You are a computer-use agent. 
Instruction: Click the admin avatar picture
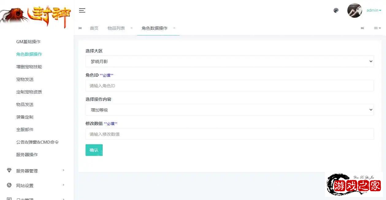(x=354, y=10)
